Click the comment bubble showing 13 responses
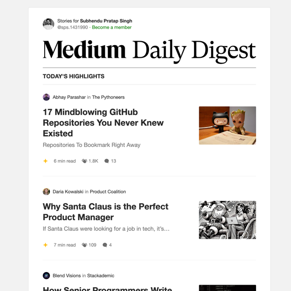 [x=107, y=161]
